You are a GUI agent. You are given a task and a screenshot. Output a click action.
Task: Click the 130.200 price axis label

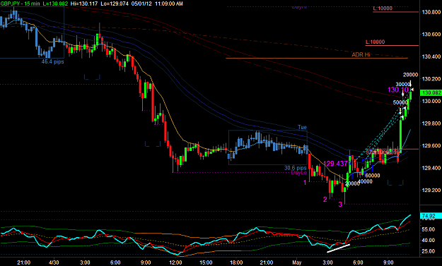431,79
